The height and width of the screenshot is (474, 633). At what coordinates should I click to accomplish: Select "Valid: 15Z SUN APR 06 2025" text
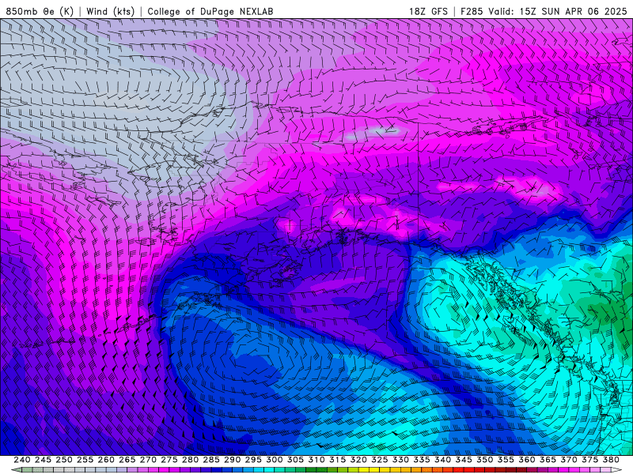558,11
